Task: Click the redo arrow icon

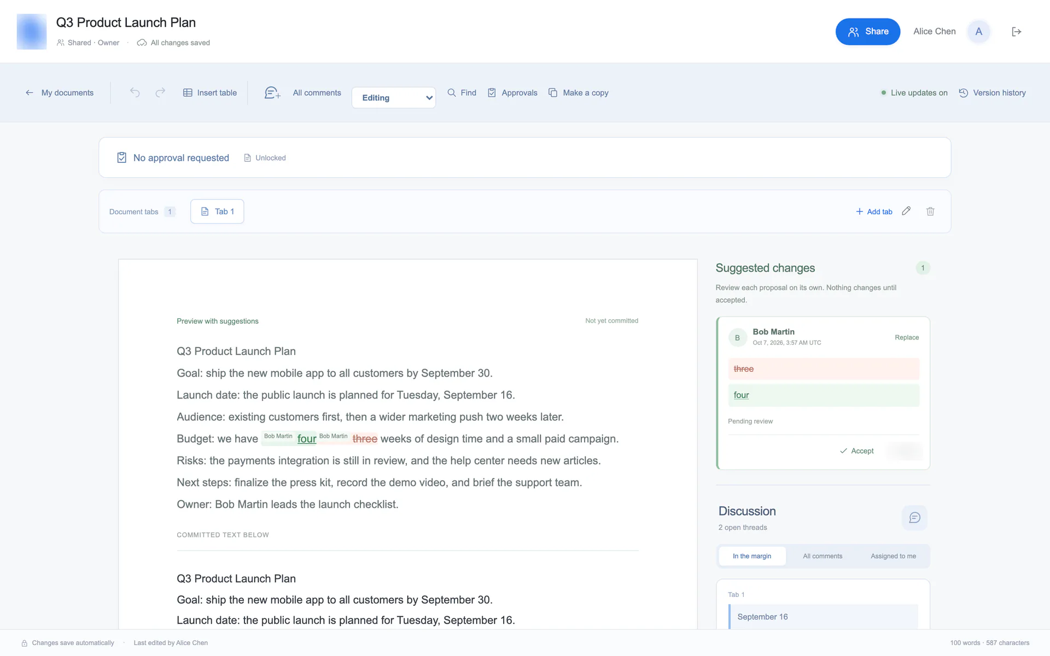Action: coord(160,92)
